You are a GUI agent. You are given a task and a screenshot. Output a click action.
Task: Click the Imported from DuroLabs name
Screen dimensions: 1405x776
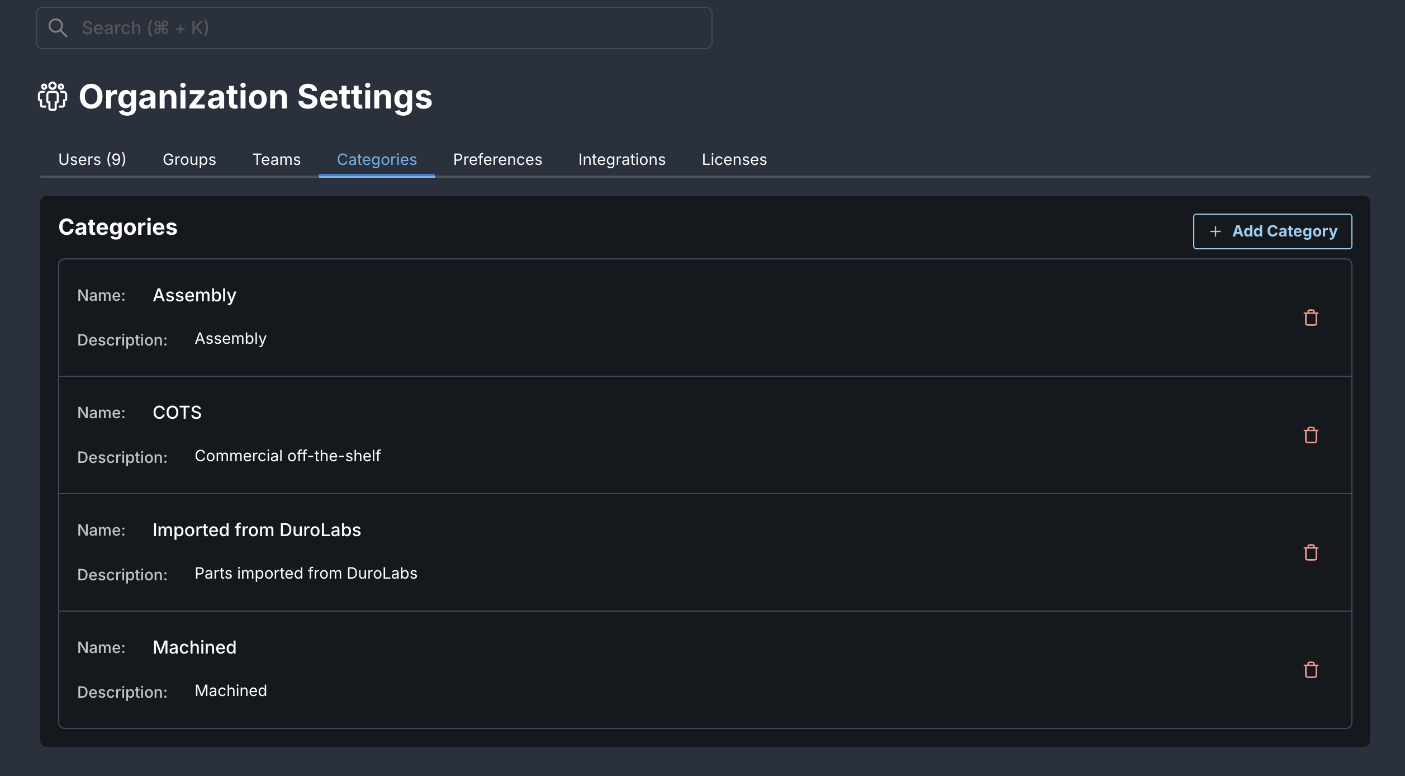click(x=257, y=530)
